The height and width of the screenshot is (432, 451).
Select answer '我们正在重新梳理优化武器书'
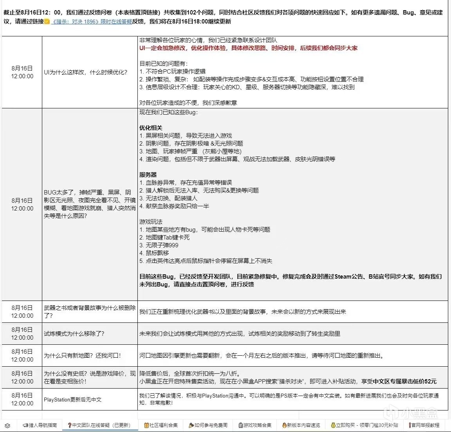(293, 311)
